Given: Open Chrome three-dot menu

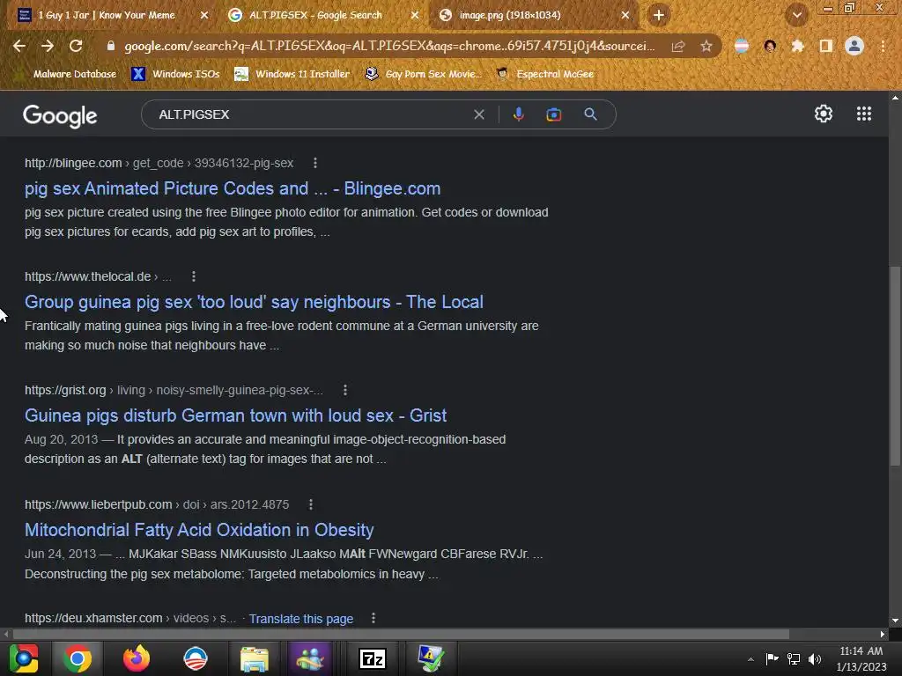Looking at the screenshot, I should tap(883, 46).
